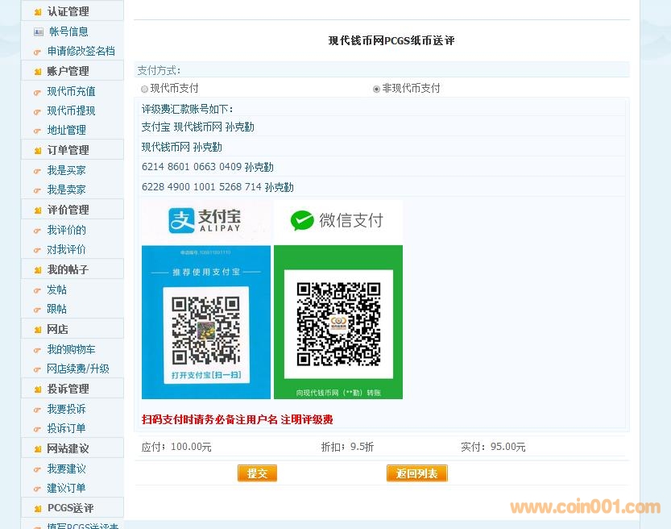
Task: Click the star icon beside 认证管理
Action: point(37,12)
